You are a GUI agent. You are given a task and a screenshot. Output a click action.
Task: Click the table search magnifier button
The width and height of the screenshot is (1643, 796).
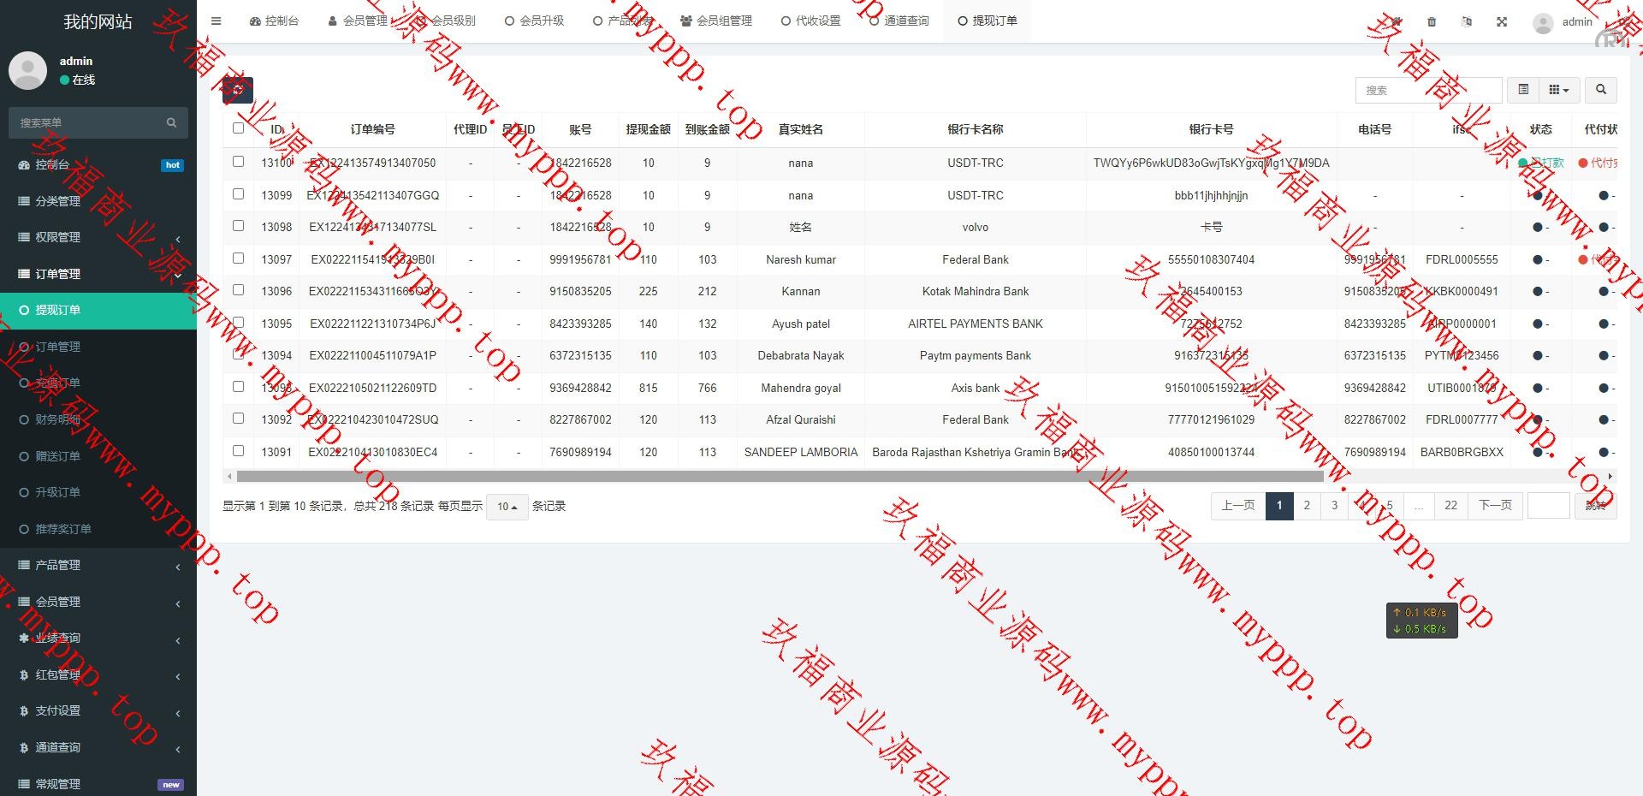[x=1600, y=90]
